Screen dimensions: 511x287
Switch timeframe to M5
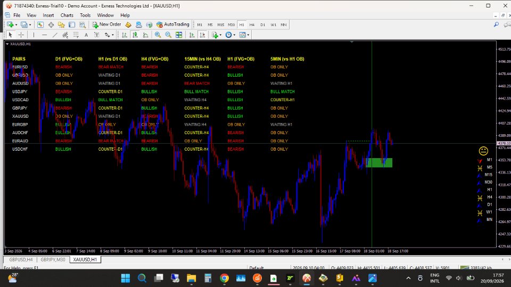[210, 24]
